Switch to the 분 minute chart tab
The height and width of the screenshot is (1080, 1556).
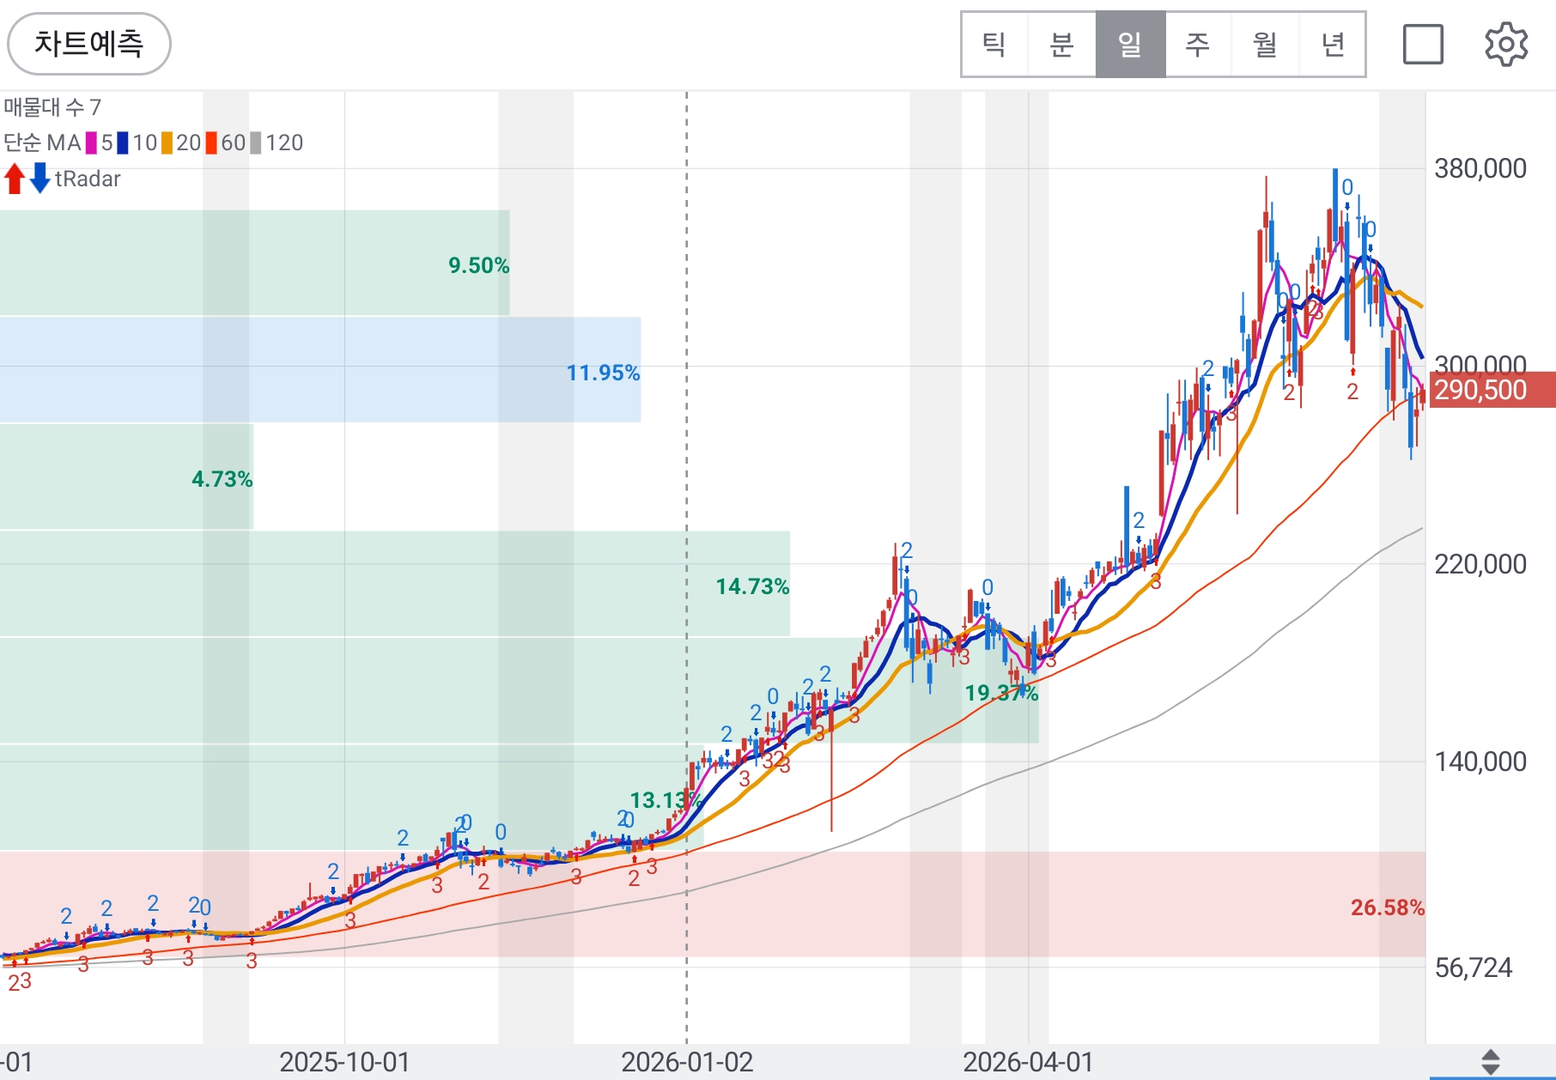point(1062,45)
